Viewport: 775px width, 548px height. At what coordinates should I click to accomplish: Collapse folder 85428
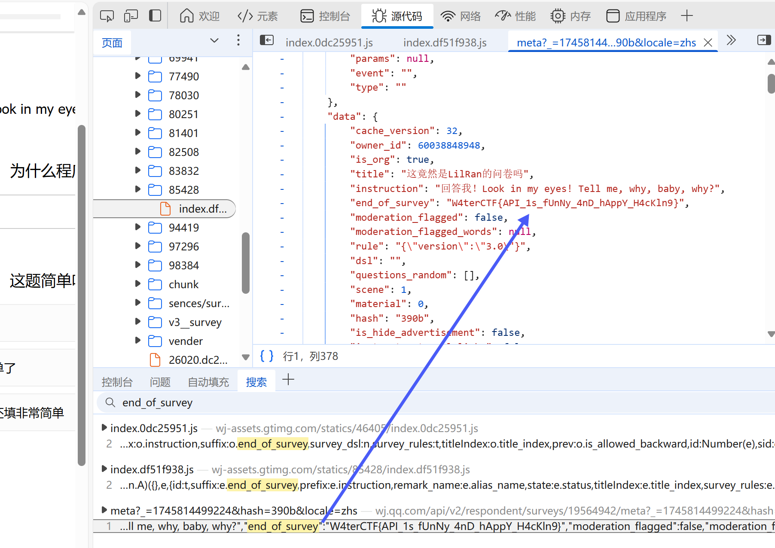[138, 189]
